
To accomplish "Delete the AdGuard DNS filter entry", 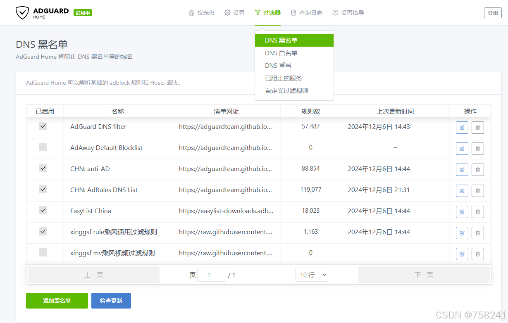I will (x=478, y=128).
